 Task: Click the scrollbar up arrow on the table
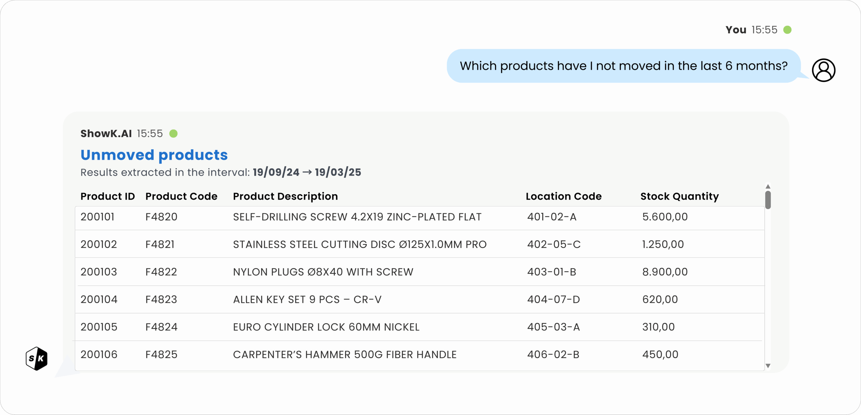click(768, 186)
